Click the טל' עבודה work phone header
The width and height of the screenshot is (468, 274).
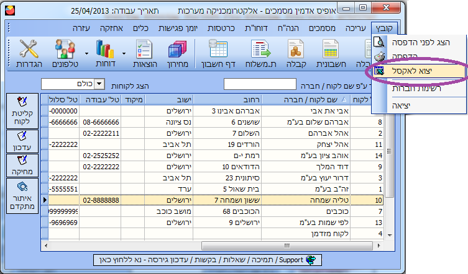point(100,99)
